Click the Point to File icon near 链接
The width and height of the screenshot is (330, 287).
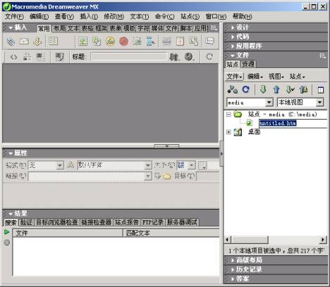[x=157, y=176]
